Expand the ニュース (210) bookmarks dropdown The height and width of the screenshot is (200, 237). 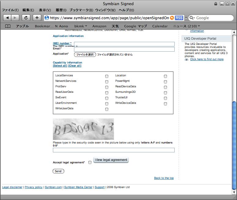click(187, 26)
